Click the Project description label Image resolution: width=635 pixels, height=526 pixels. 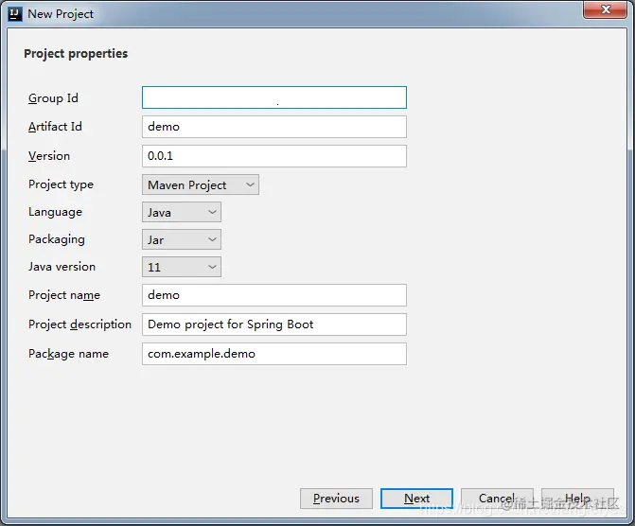[79, 324]
